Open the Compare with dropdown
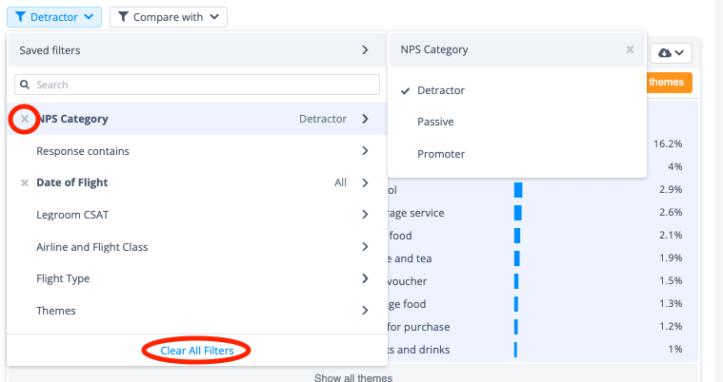Viewport: 723px width, 382px height. (169, 17)
